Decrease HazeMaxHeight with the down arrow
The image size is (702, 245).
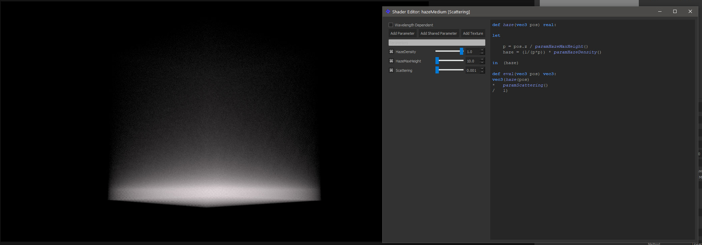pos(482,63)
